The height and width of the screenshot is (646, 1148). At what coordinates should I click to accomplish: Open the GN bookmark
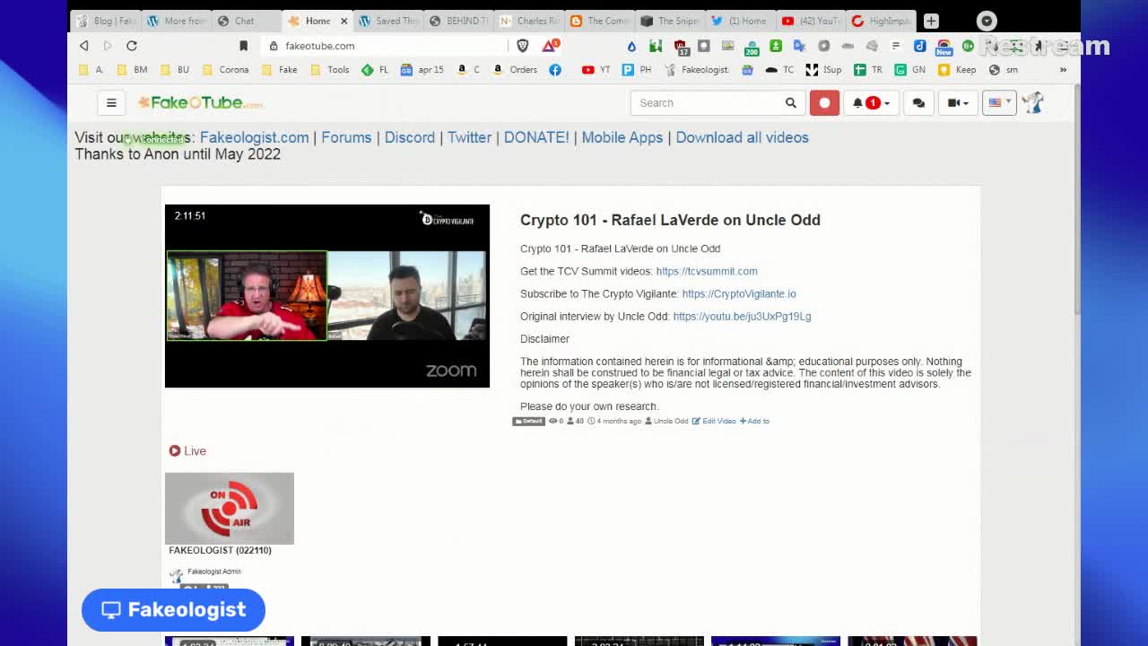click(909, 69)
